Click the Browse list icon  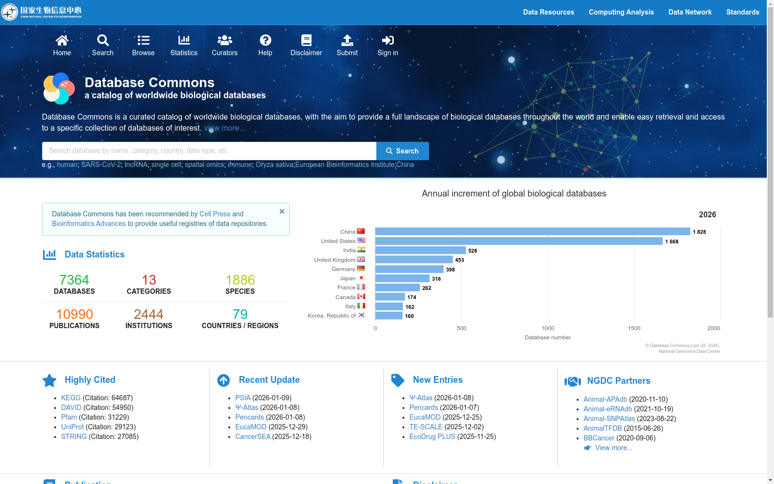pyautogui.click(x=143, y=40)
